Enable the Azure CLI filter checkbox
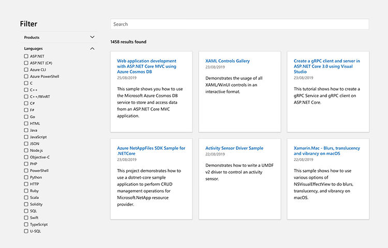This screenshot has width=388, height=248. (26, 70)
